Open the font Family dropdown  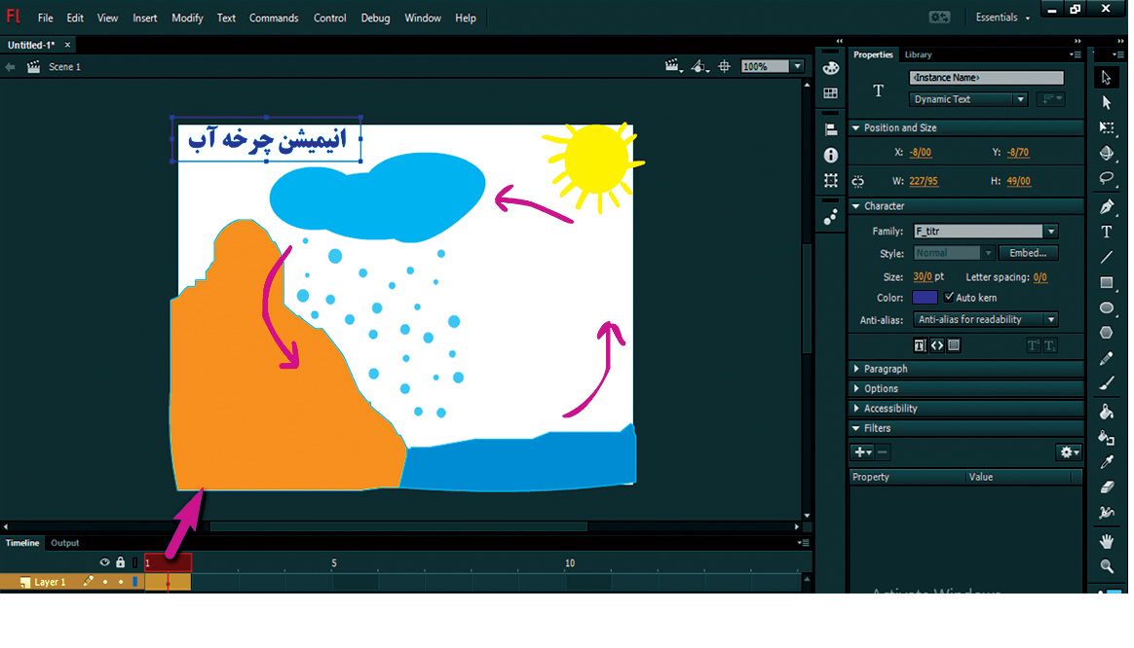point(1050,232)
